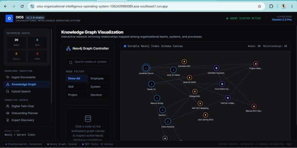Click MCP Tools: 12 Active status entry
The width and height of the screenshot is (297, 148).
pos(98,144)
